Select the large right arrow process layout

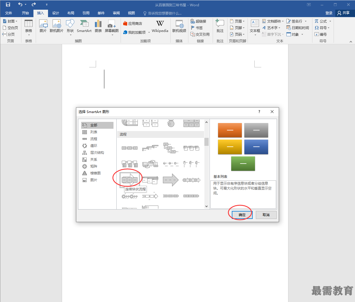coord(171,180)
